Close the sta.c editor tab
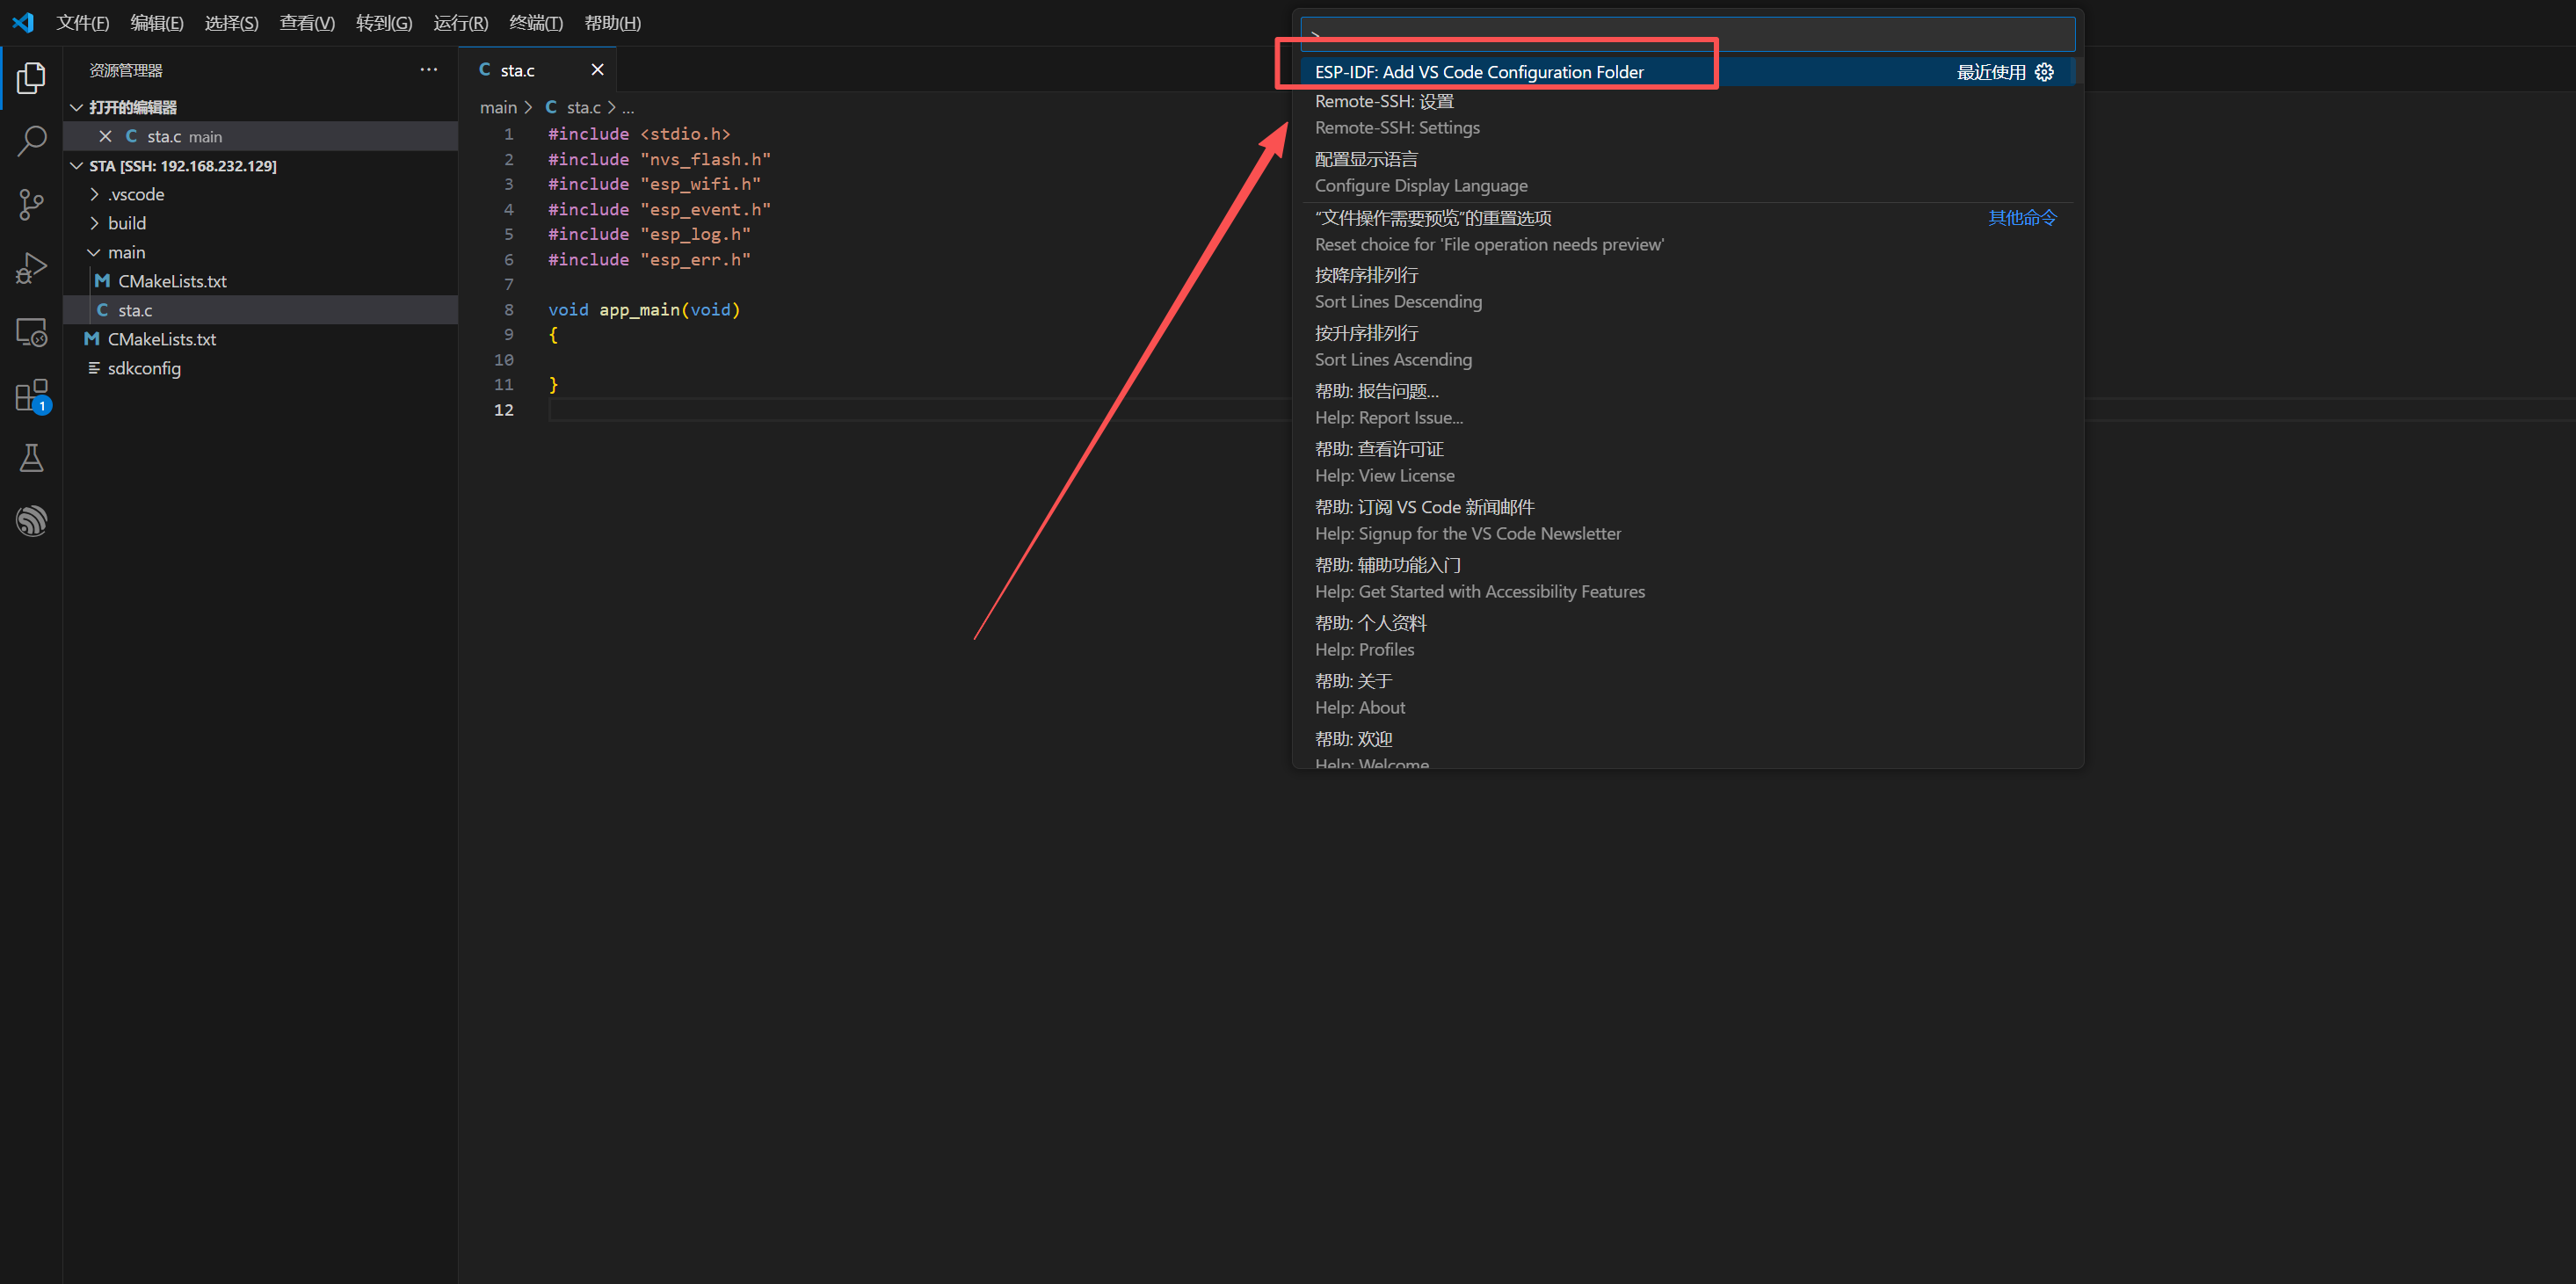 597,70
